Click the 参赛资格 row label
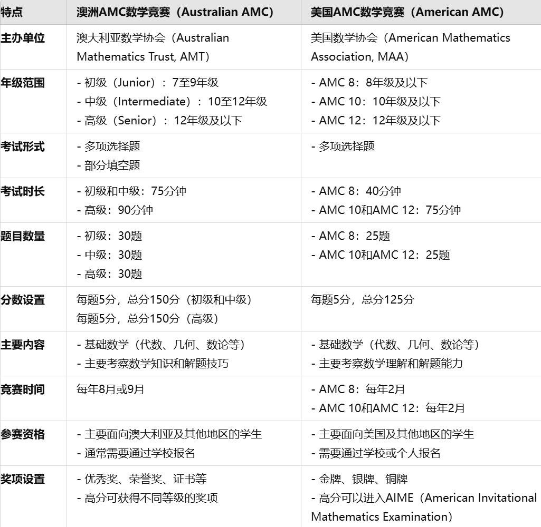 23,434
